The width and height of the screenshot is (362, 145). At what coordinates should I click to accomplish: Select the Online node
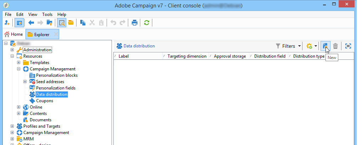coord(36,107)
